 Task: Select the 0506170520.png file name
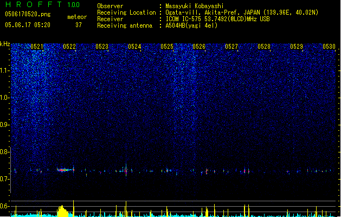coord(28,14)
